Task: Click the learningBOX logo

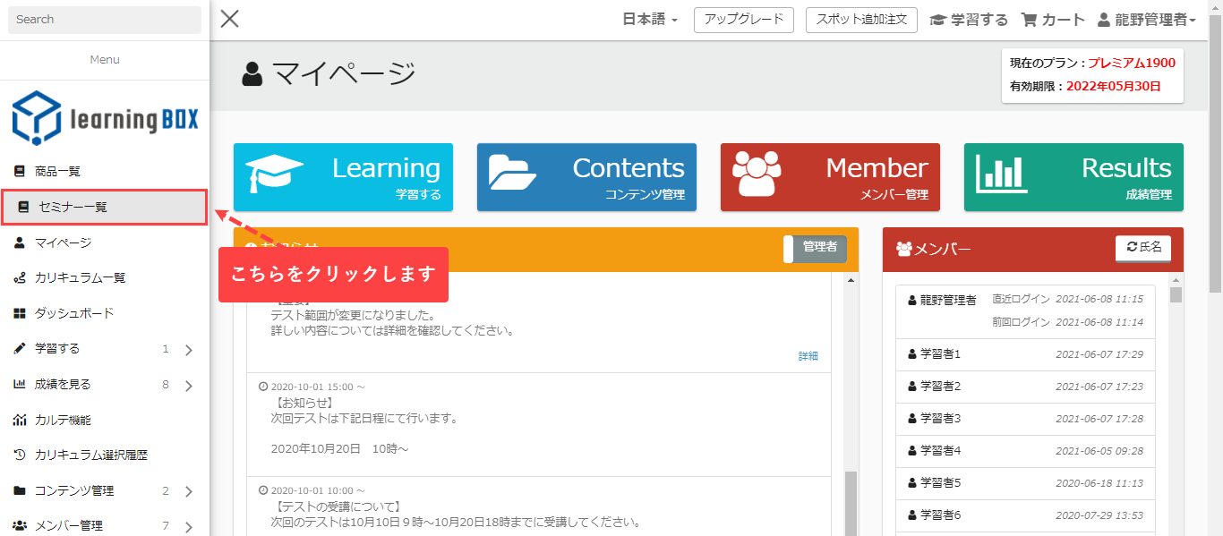Action: pos(105,118)
